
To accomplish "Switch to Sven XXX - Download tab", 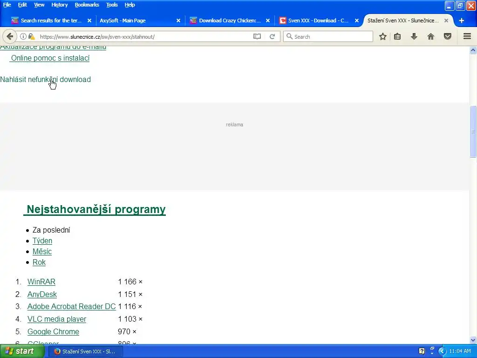I will 318,21.
